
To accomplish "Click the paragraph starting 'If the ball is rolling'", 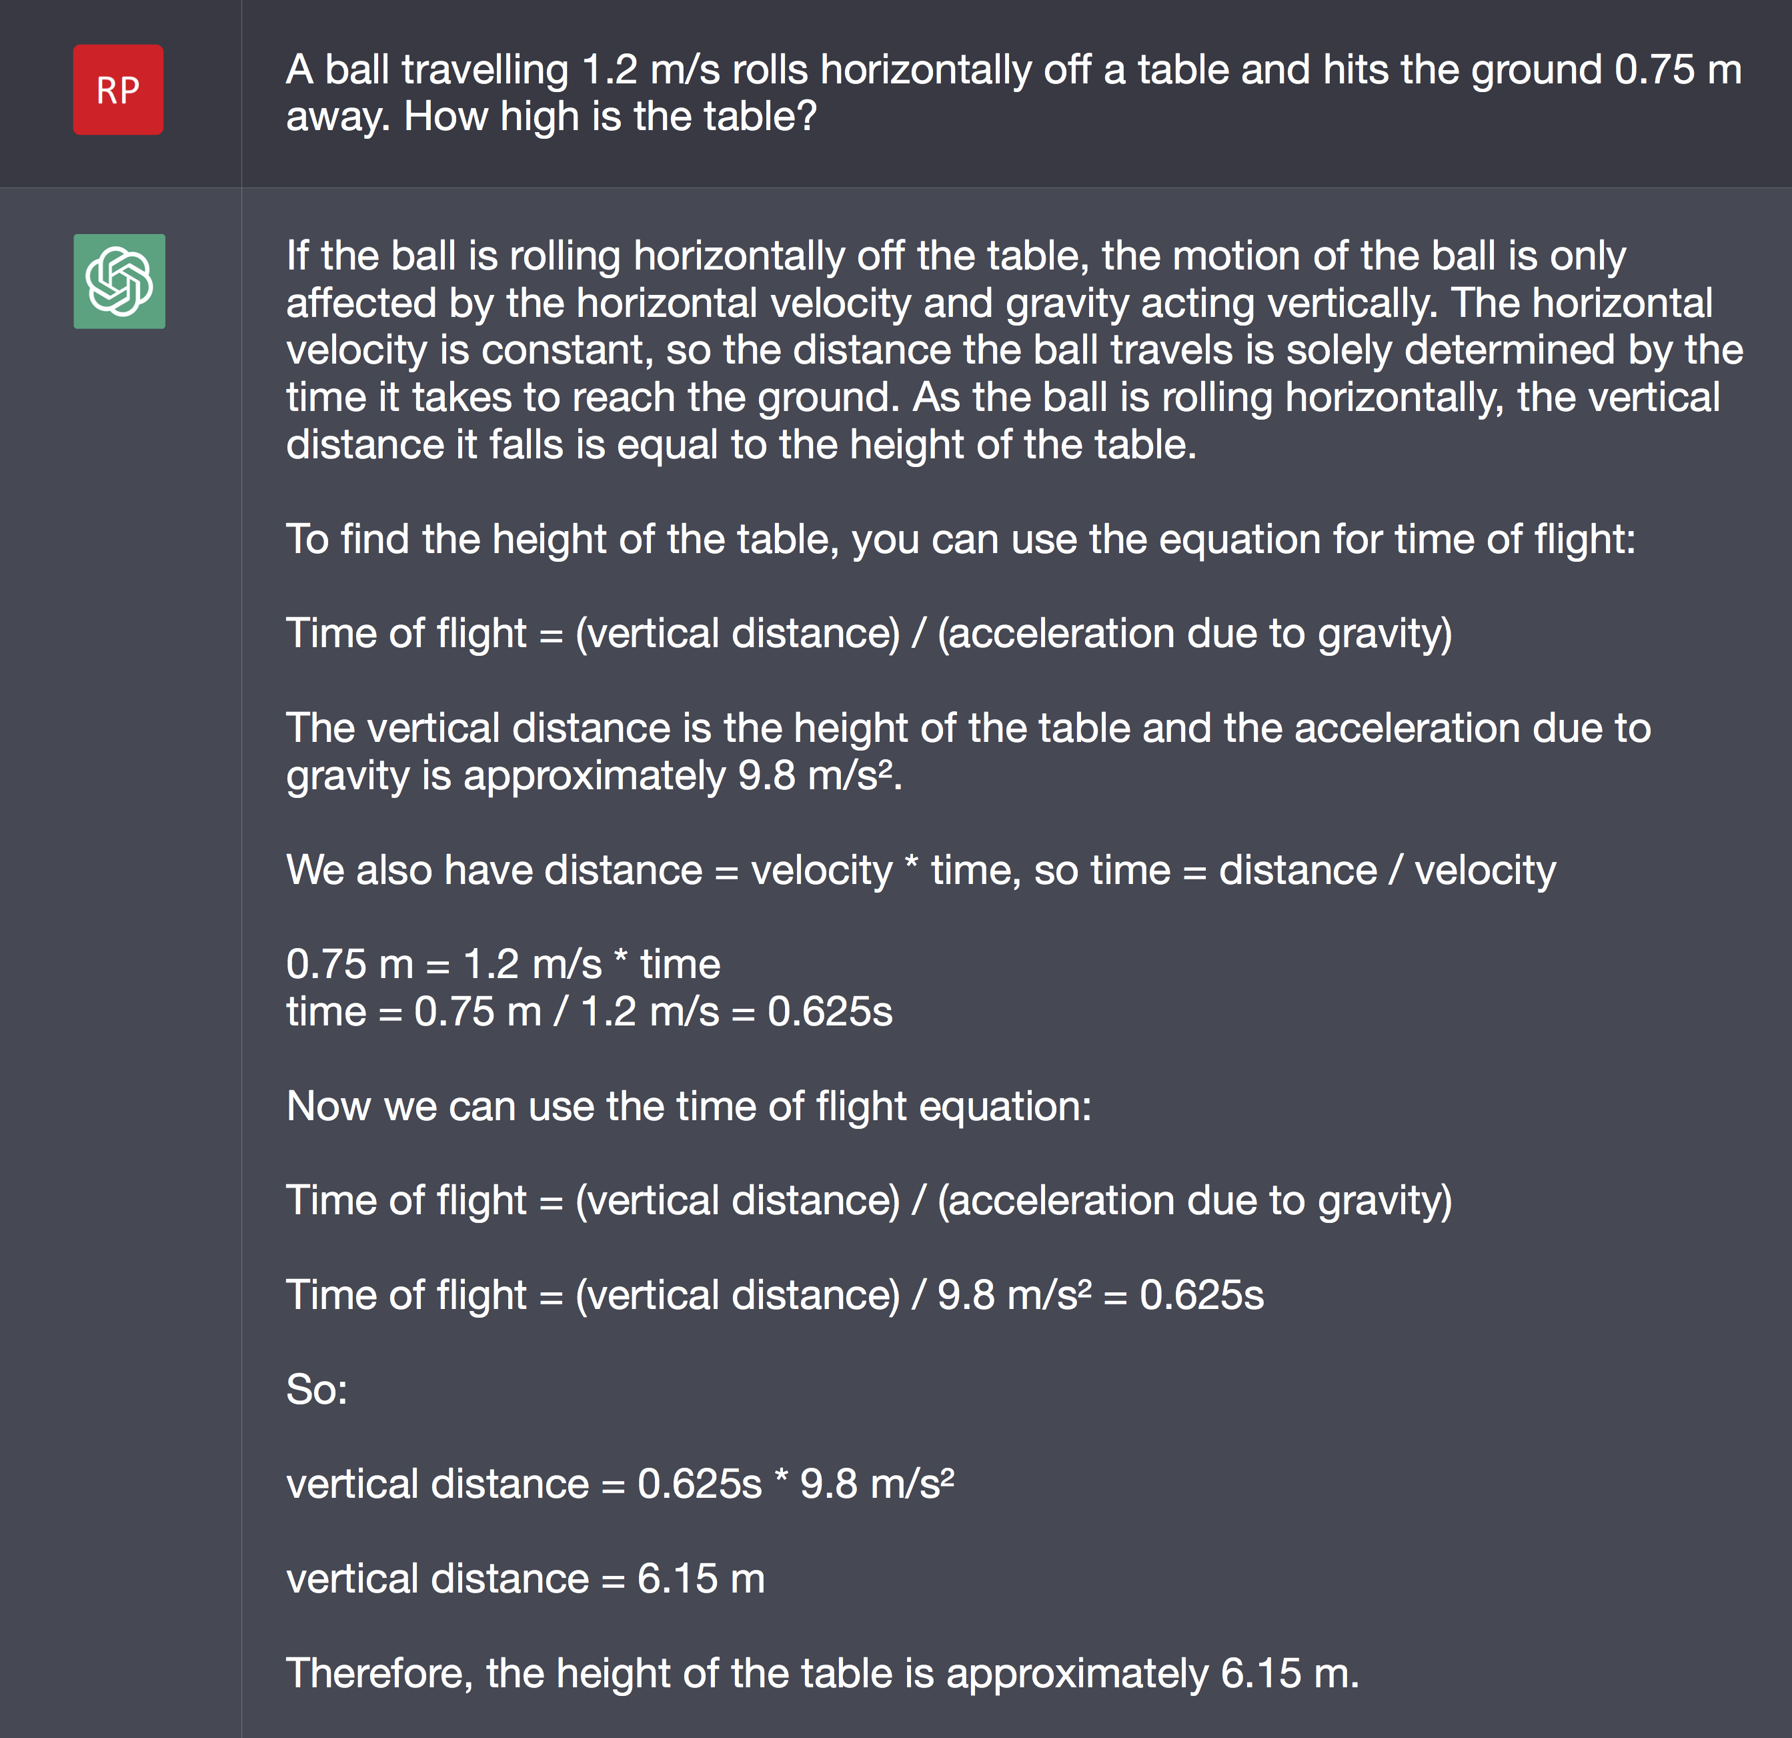I will point(1015,350).
